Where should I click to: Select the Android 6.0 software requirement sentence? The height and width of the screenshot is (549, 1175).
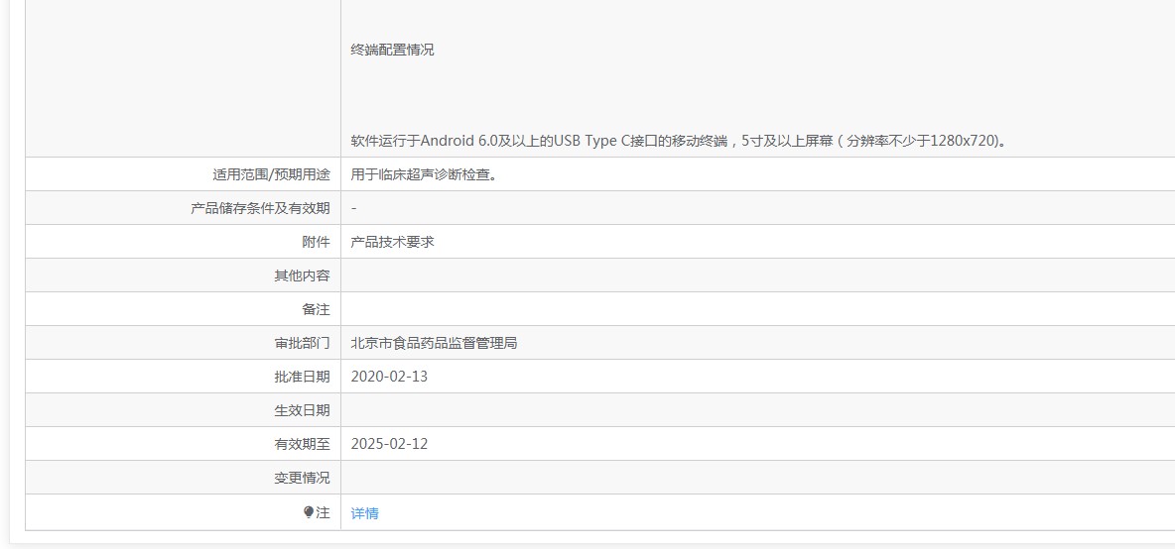pyautogui.click(x=678, y=141)
